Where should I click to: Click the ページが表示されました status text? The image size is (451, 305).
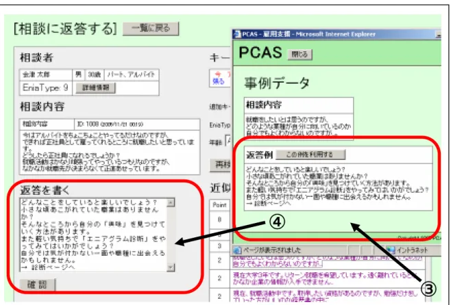pyautogui.click(x=272, y=250)
